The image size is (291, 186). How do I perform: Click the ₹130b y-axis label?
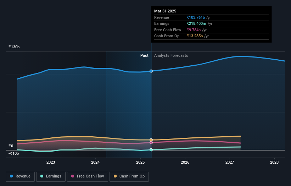click(x=14, y=47)
